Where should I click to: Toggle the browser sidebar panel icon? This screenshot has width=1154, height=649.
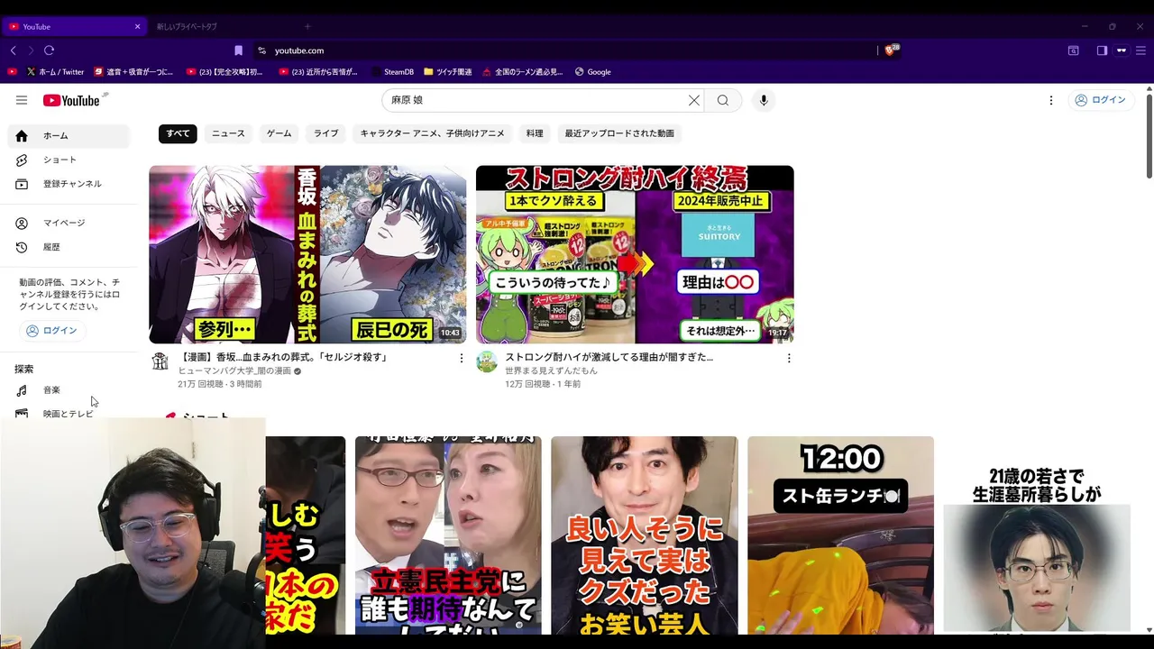1102,50
